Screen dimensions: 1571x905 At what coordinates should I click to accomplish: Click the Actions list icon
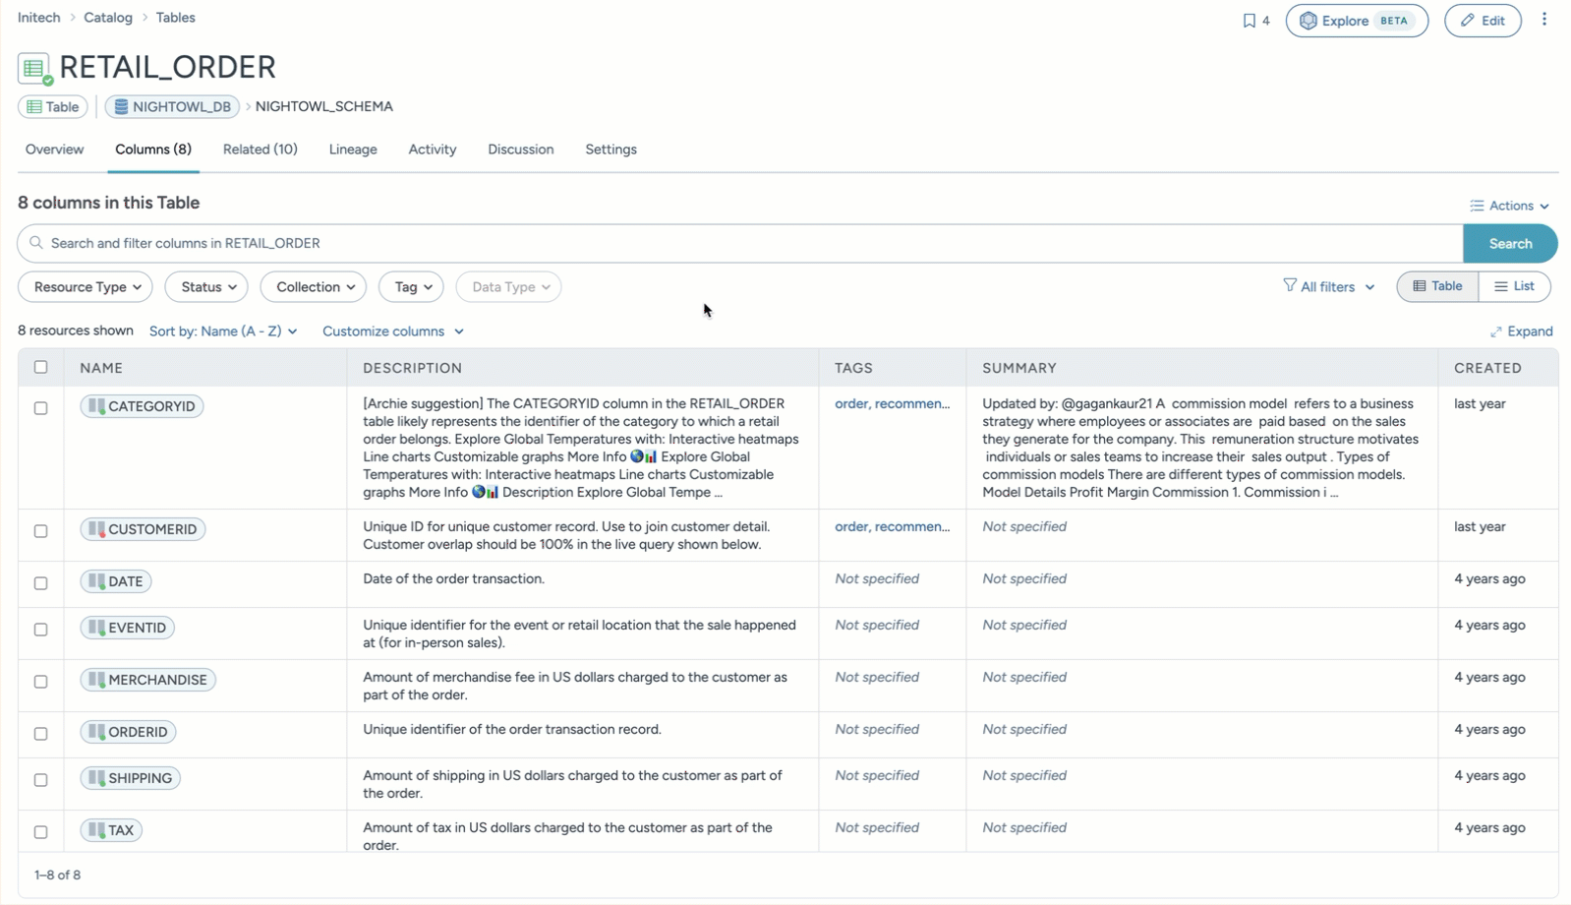coord(1477,206)
